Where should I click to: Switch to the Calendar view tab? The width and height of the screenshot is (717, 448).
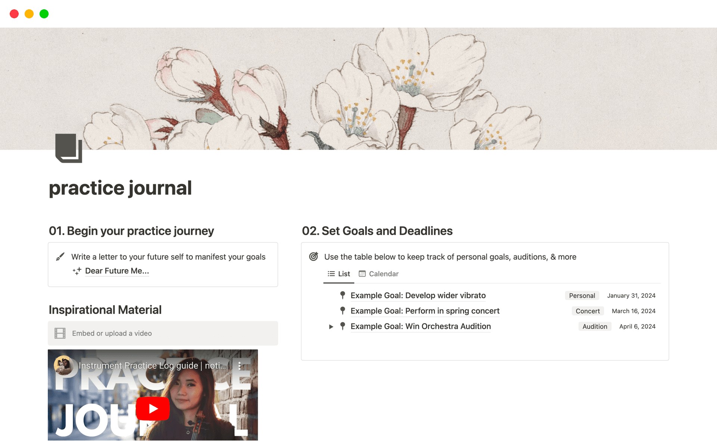pyautogui.click(x=379, y=274)
